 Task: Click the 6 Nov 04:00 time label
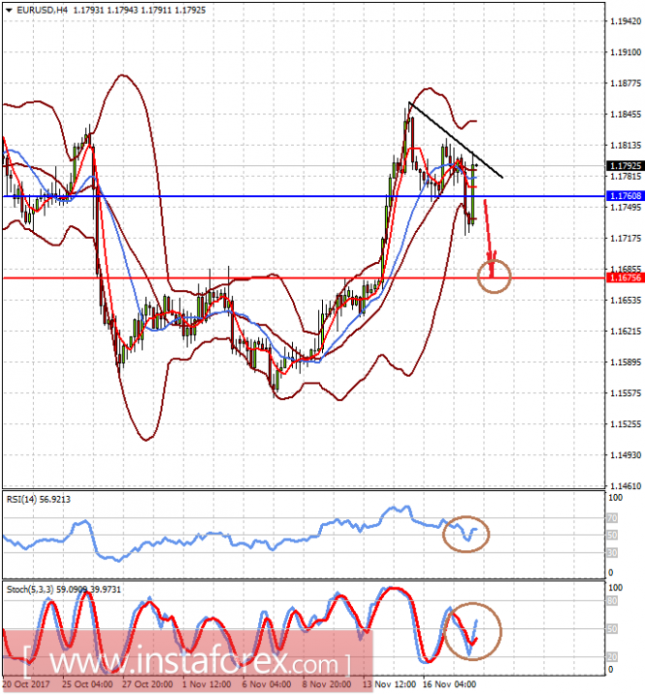[x=267, y=684]
